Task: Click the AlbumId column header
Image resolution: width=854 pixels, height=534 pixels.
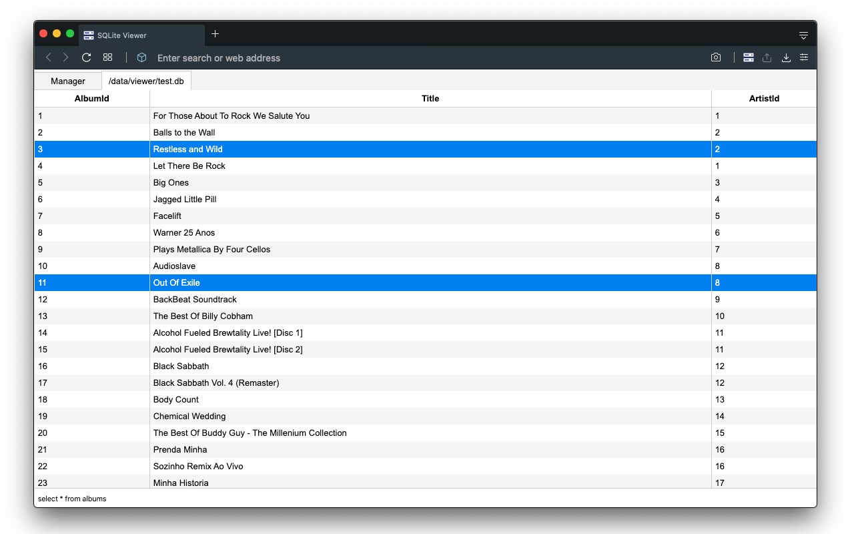Action: point(92,98)
